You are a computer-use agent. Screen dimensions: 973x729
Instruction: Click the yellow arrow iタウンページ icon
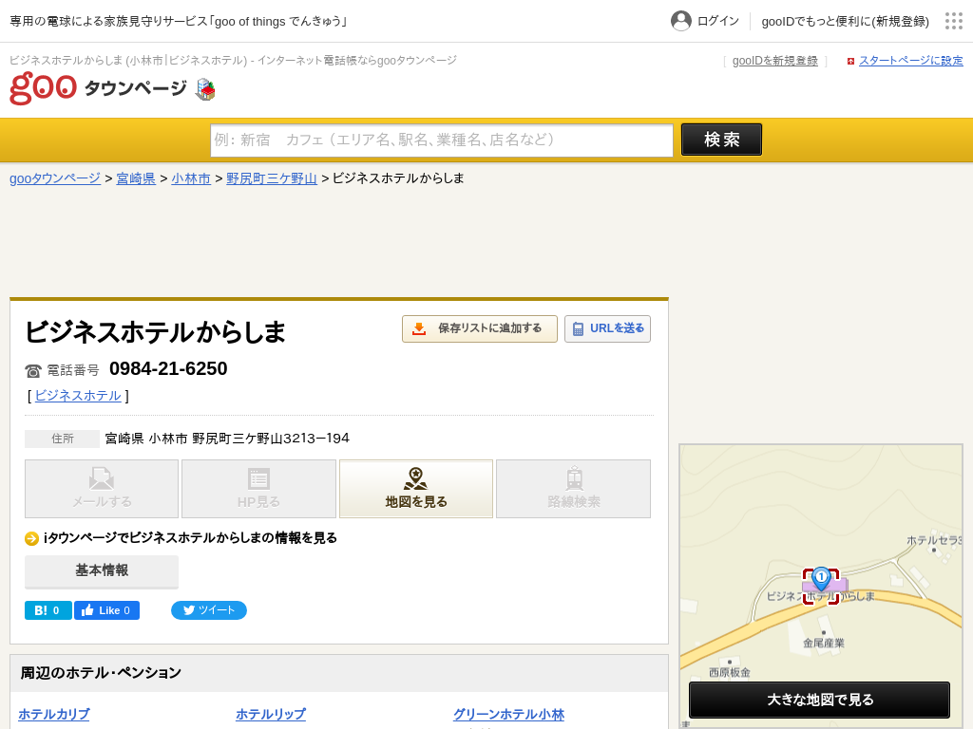click(31, 538)
